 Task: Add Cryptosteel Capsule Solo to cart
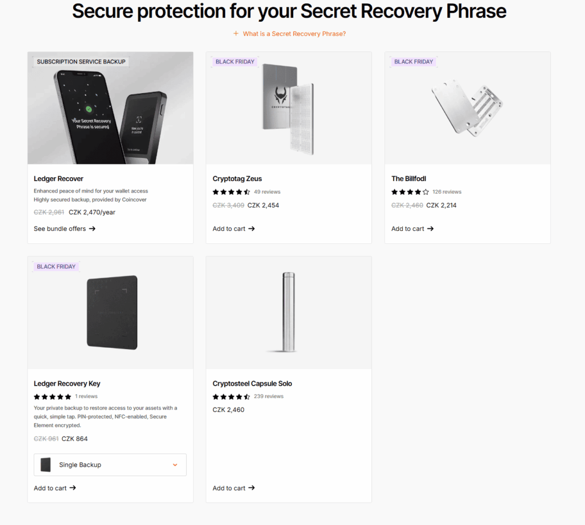pyautogui.click(x=228, y=488)
